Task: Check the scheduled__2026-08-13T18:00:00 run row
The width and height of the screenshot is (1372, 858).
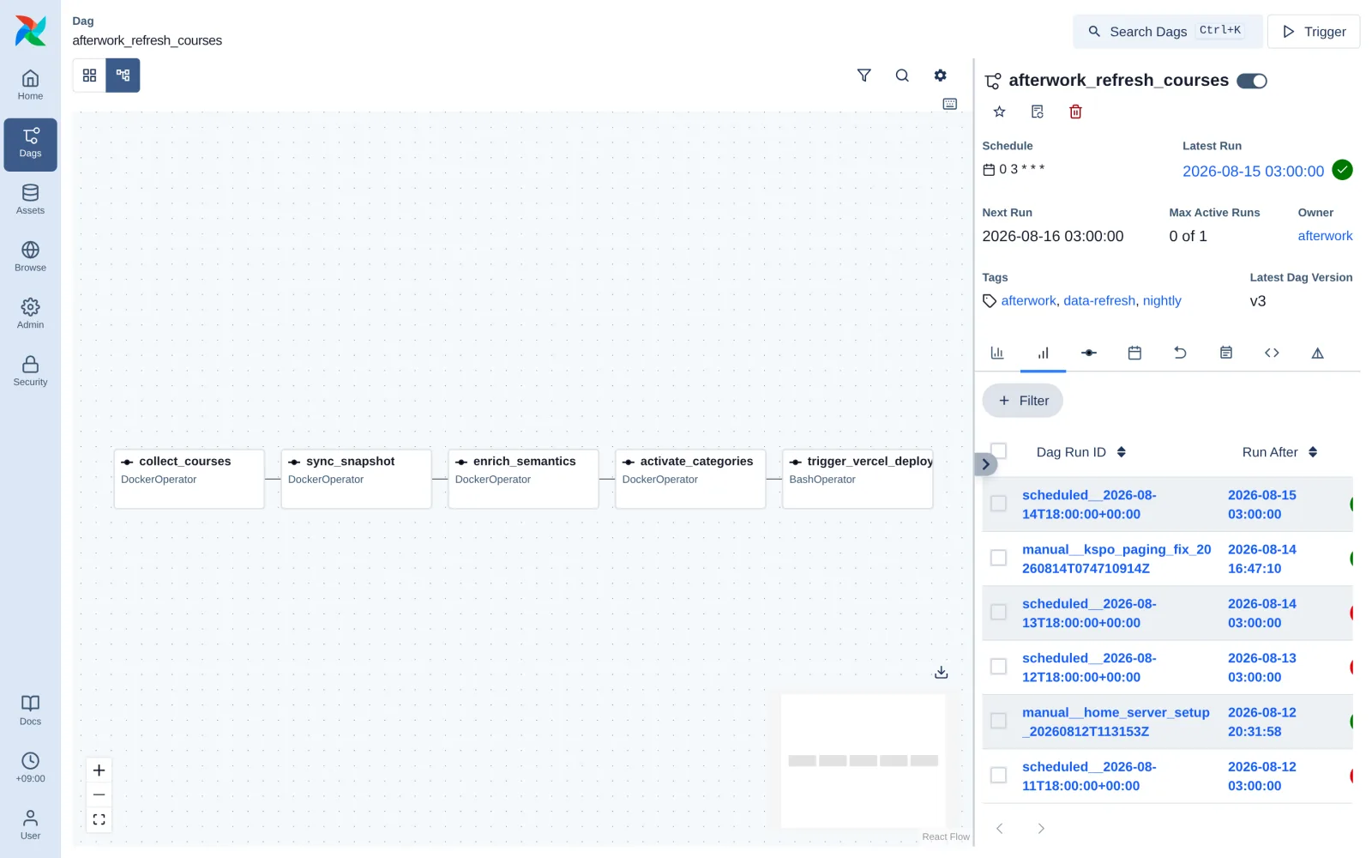Action: (x=998, y=612)
